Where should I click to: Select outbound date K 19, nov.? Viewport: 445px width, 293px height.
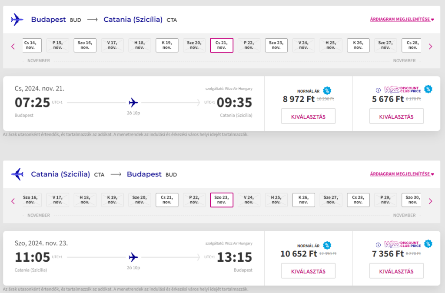167,45
